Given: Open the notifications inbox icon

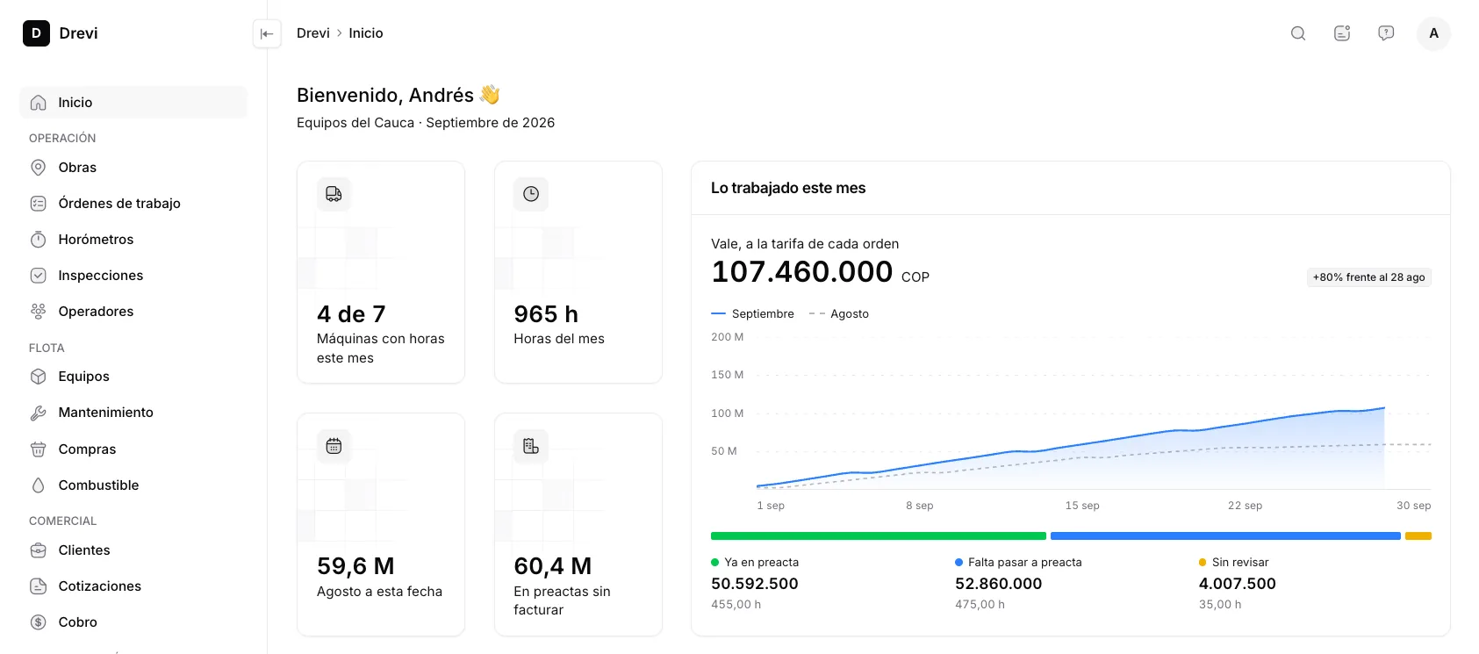Looking at the screenshot, I should pos(1342,33).
